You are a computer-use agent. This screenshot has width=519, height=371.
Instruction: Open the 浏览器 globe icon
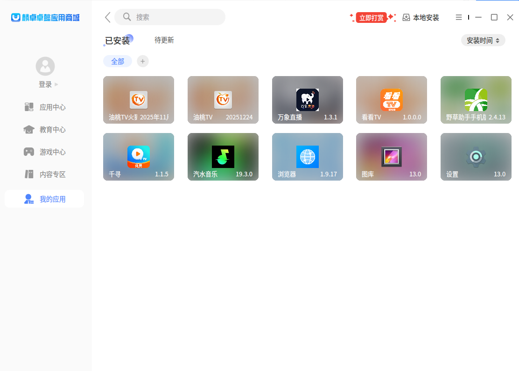308,156
